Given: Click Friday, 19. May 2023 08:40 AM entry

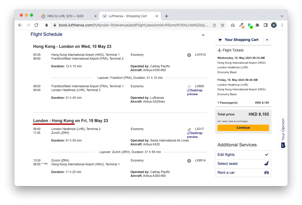Looking at the screenshot, I should click(237, 80).
